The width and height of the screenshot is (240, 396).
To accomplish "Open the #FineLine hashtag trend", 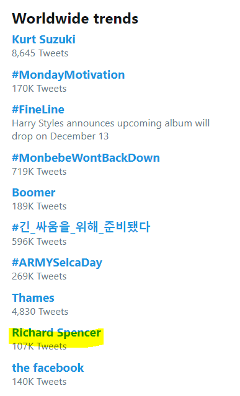I will pyautogui.click(x=38, y=110).
